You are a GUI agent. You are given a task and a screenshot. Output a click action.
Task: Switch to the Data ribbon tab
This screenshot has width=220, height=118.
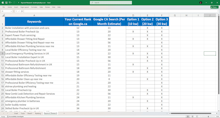click(41, 7)
